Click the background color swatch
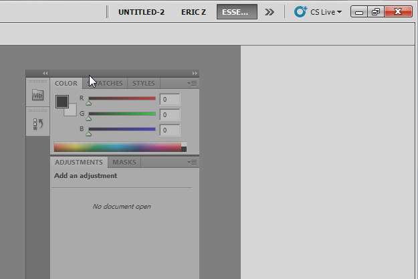Viewport: 418px width, 279px height. [73, 112]
